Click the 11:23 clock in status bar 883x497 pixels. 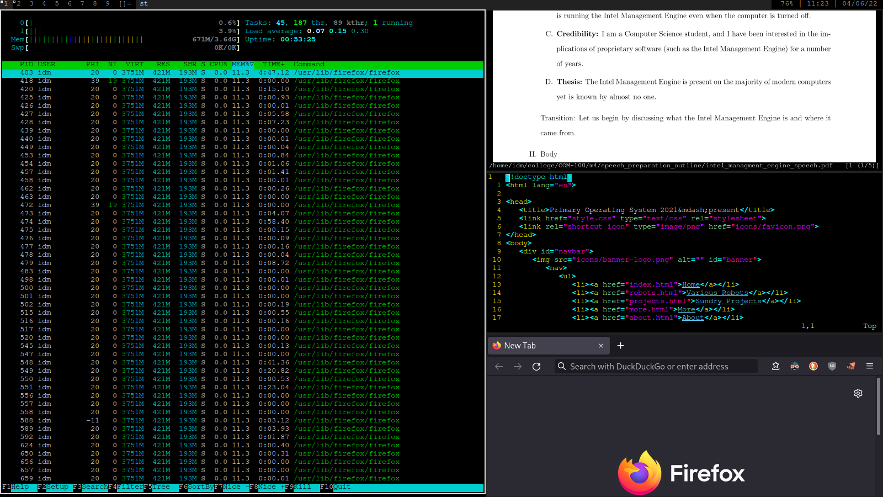coord(818,4)
